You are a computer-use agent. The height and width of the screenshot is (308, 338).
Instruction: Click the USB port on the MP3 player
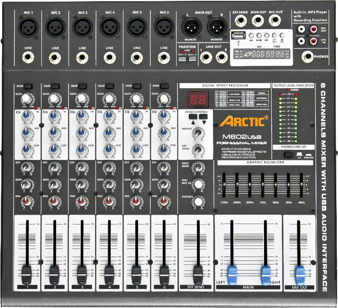pyautogui.click(x=238, y=35)
